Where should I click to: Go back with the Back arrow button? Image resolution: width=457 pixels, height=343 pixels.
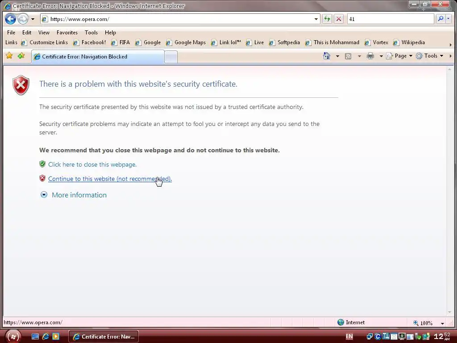(11, 19)
